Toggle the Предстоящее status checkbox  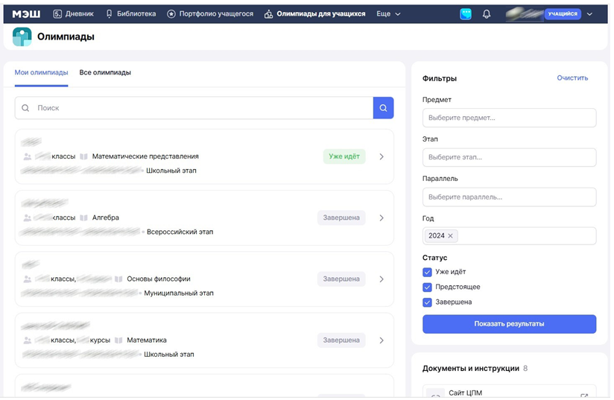[x=427, y=287]
